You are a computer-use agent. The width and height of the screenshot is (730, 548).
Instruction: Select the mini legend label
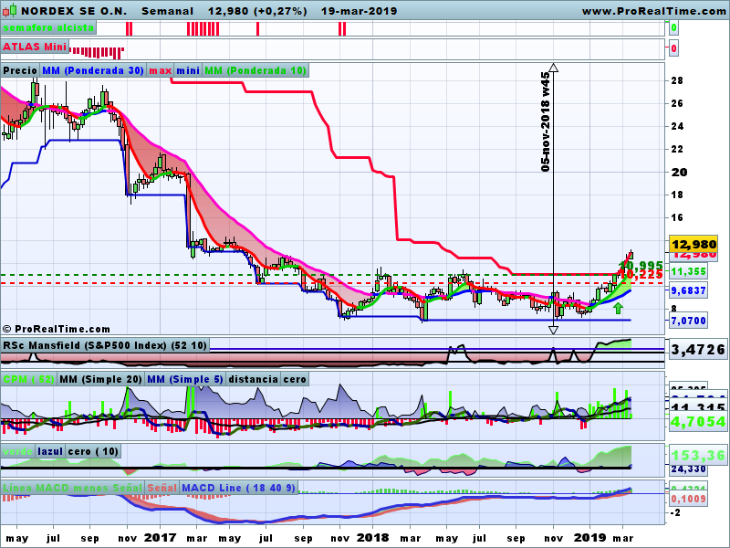188,70
